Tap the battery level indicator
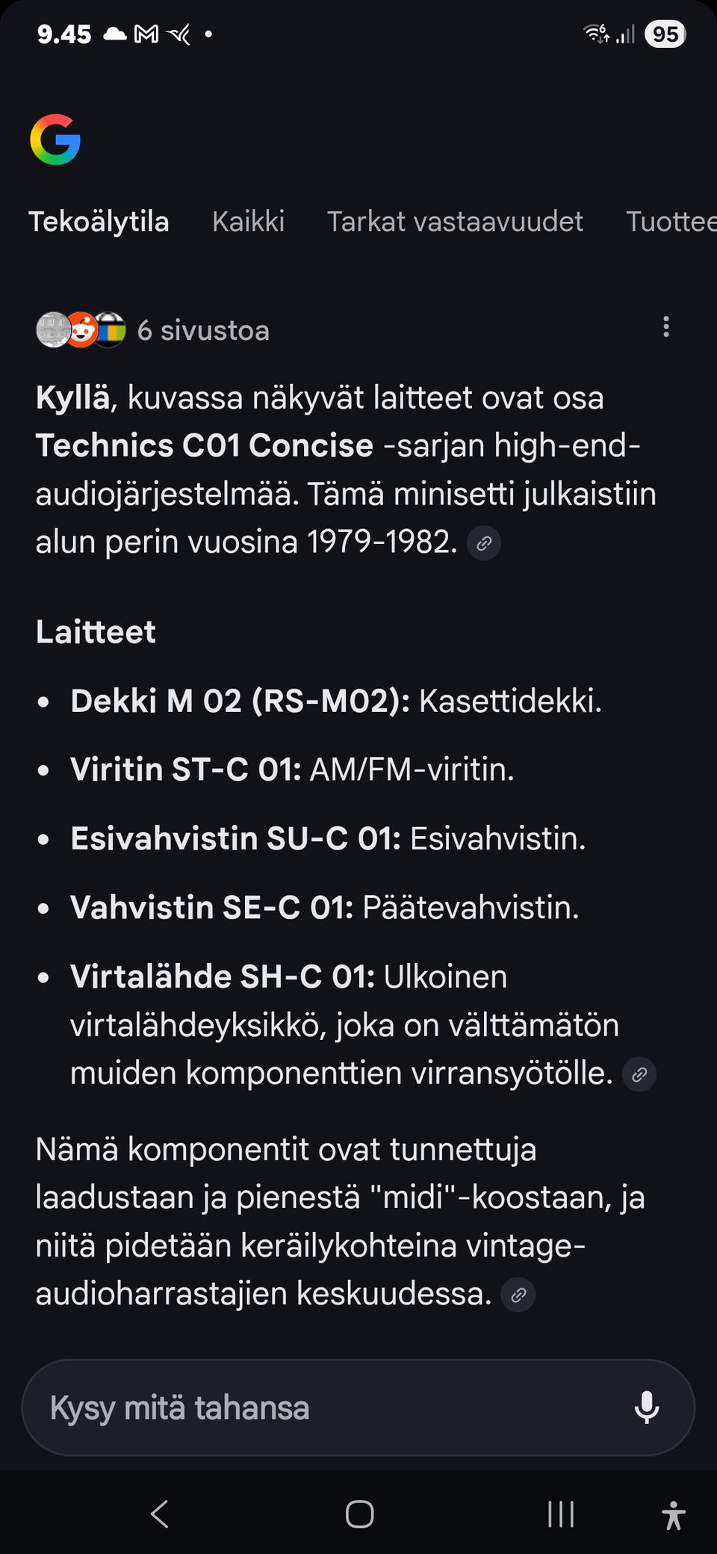Screen dimensions: 717x1554 [x=665, y=34]
